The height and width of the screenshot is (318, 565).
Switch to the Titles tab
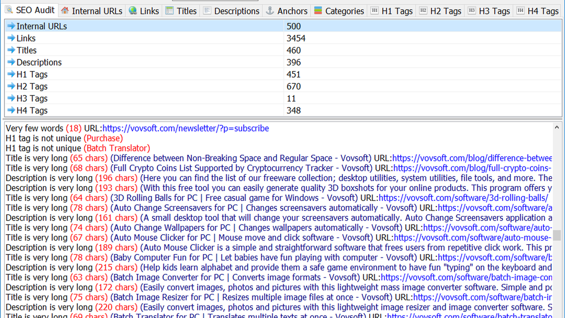click(x=181, y=11)
